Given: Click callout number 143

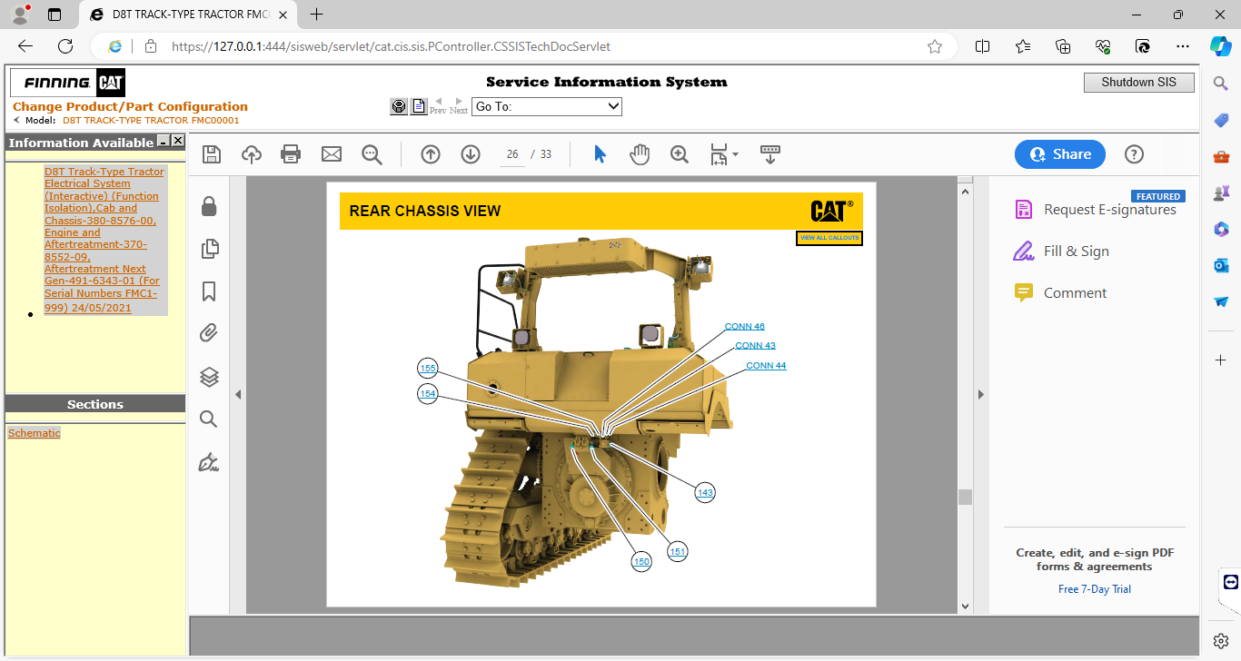Looking at the screenshot, I should click(x=705, y=492).
